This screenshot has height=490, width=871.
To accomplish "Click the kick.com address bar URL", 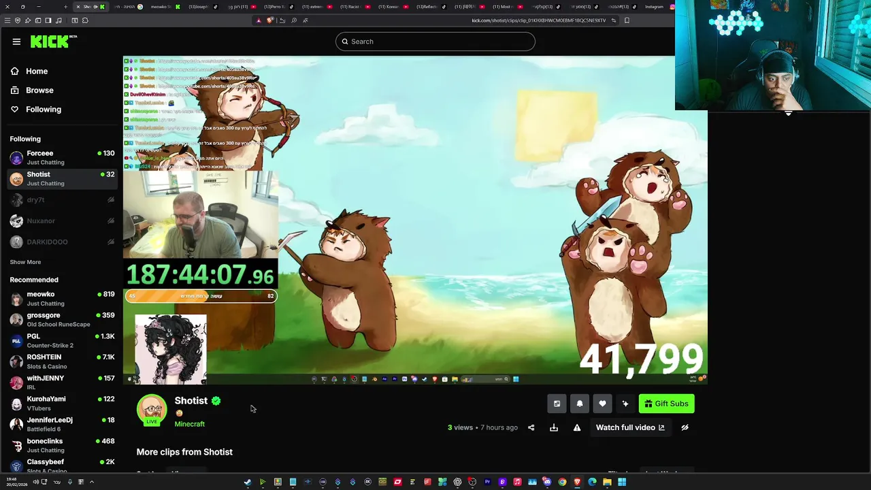I will tap(538, 20).
